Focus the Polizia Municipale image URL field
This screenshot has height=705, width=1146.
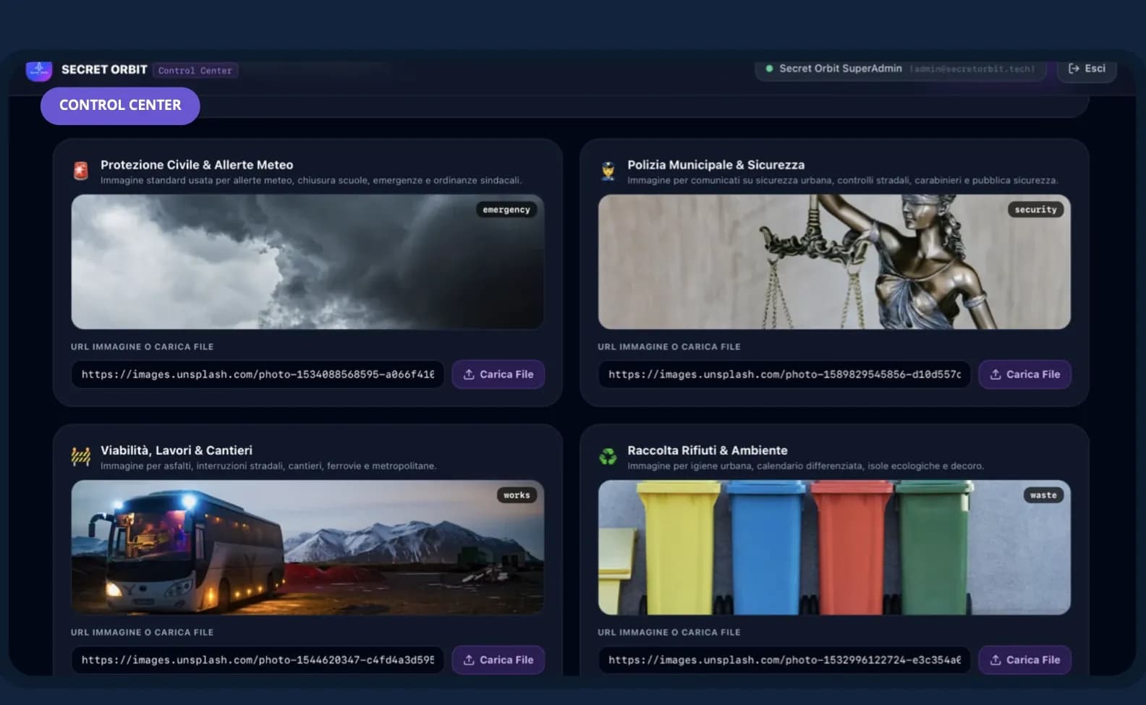click(x=784, y=375)
